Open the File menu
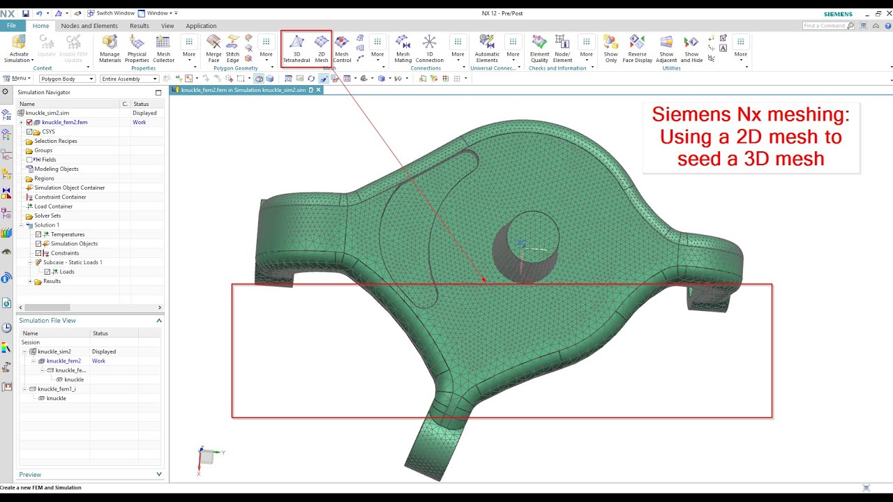Viewport: 893px width, 502px height. (11, 26)
